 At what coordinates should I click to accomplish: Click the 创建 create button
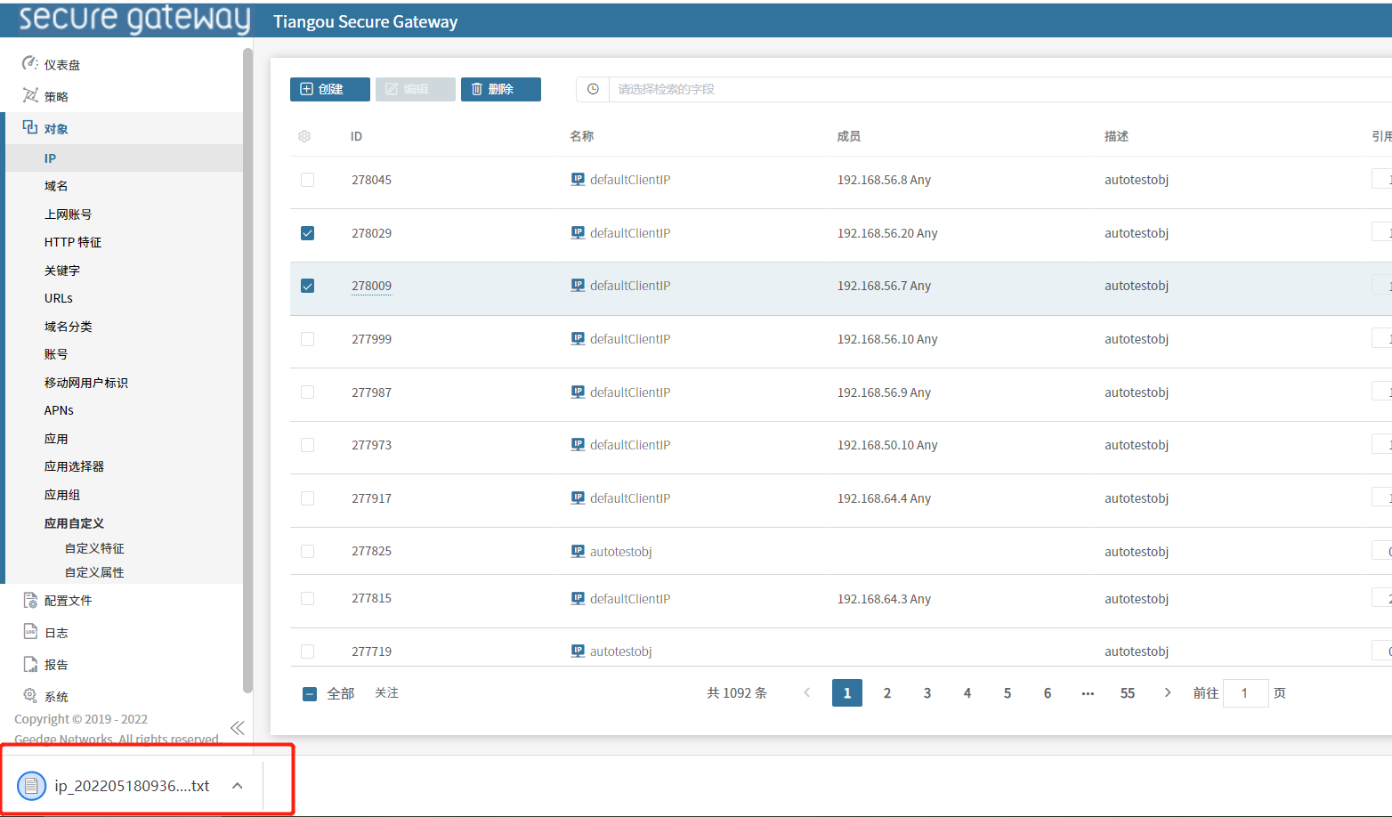(329, 89)
